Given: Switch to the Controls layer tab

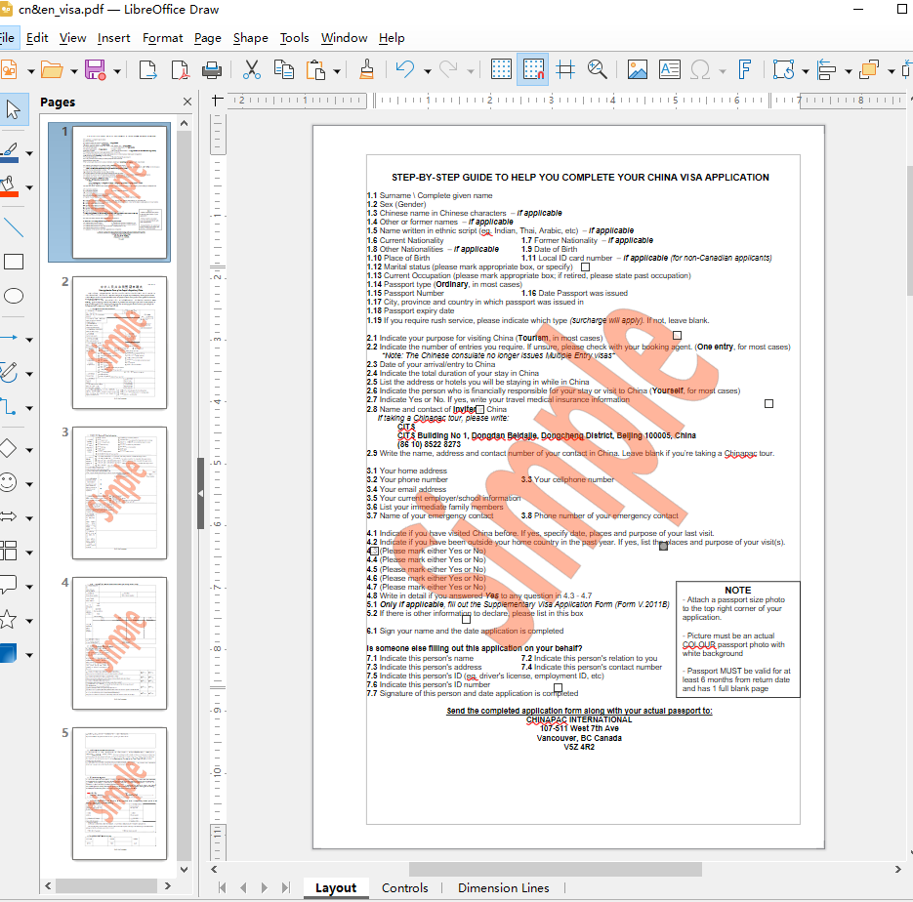Looking at the screenshot, I should point(404,888).
